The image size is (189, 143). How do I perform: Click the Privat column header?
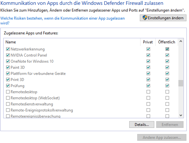pos(148,42)
